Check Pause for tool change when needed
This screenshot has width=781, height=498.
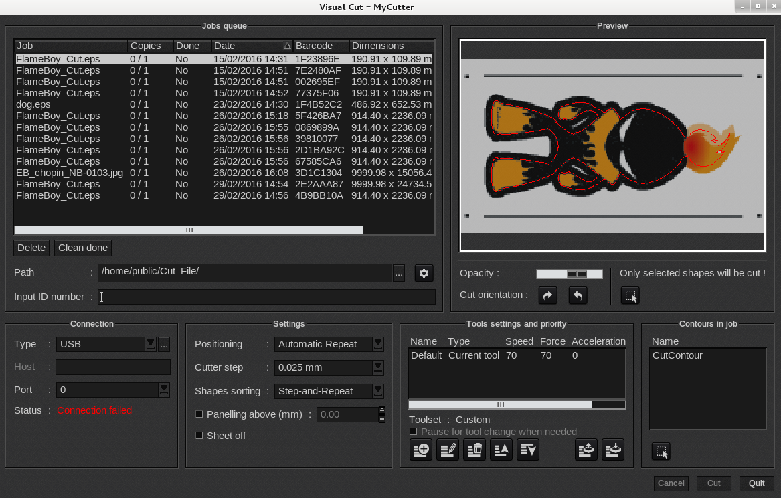414,432
